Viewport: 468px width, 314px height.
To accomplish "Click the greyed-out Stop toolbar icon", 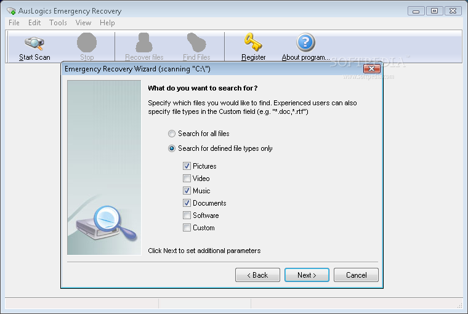I will pyautogui.click(x=87, y=42).
